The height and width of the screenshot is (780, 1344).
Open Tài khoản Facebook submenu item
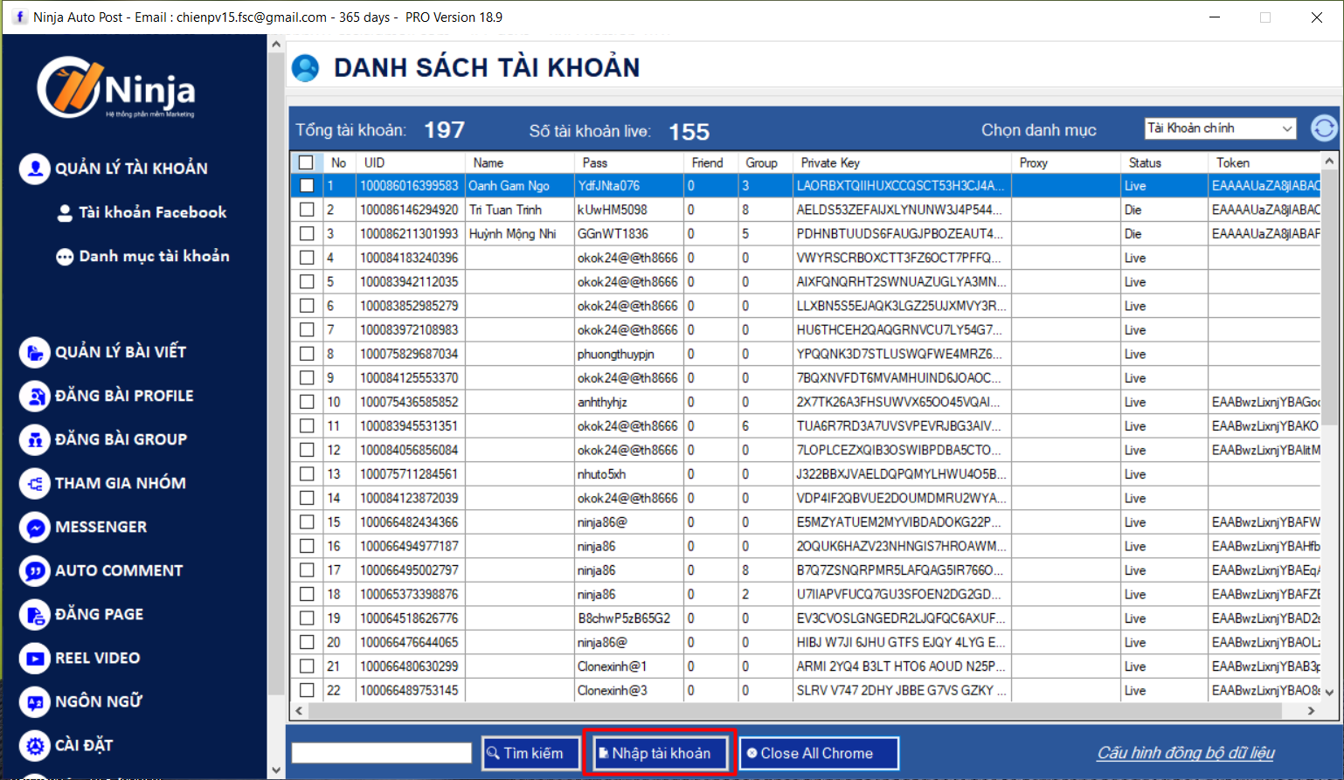click(152, 212)
